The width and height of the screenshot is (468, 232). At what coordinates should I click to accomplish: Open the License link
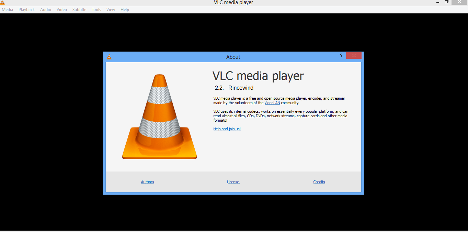233,182
